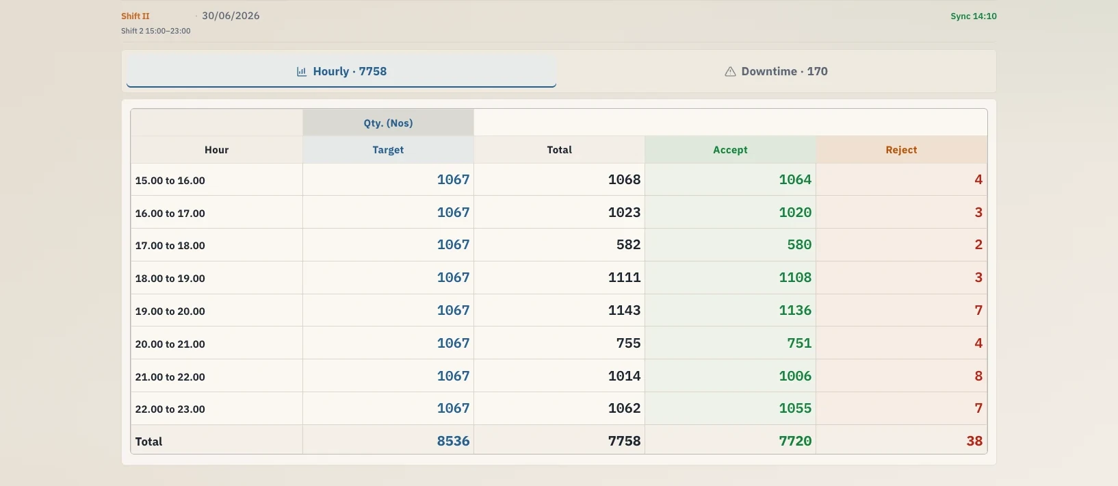Click reject value 7 in 22.00 to 23.00 row
Screen dimensions: 1118x486
pos(978,408)
